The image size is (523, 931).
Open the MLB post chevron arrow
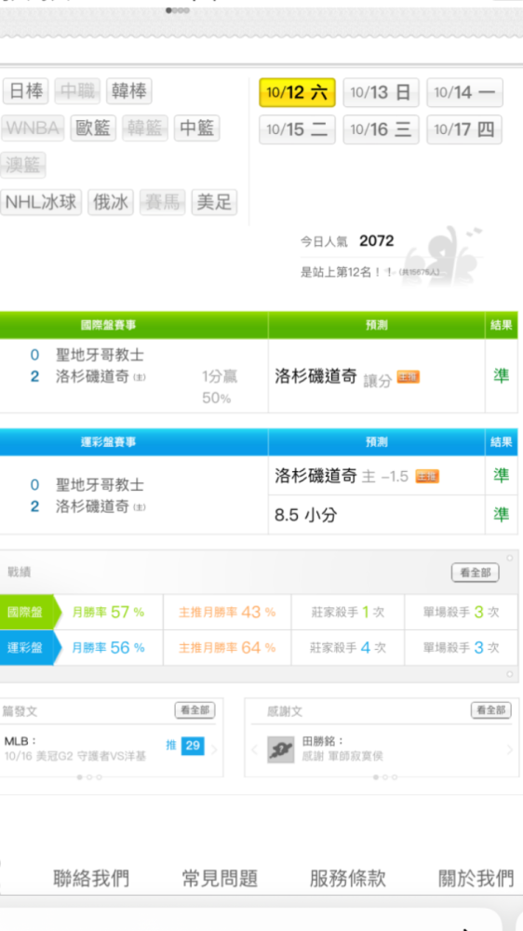(214, 749)
